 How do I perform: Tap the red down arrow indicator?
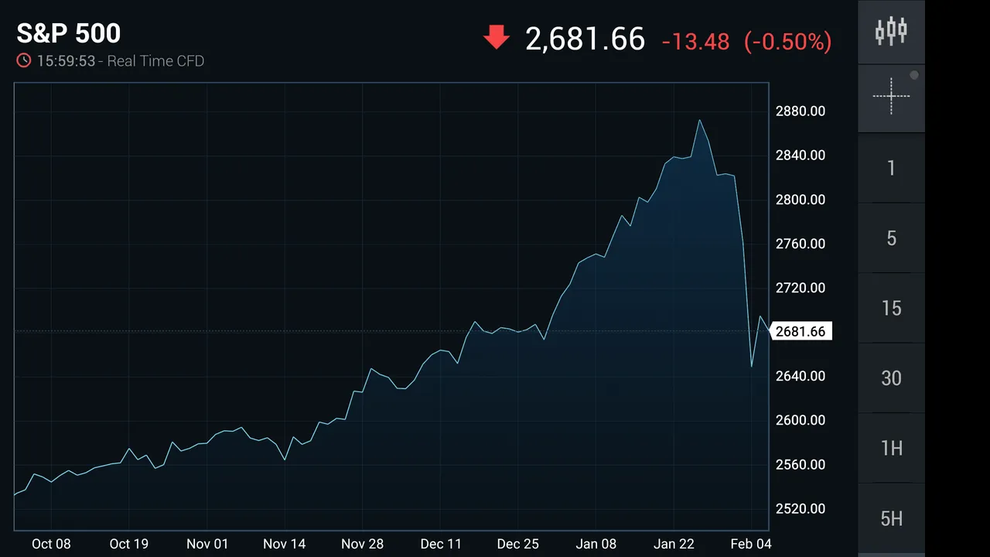point(497,37)
